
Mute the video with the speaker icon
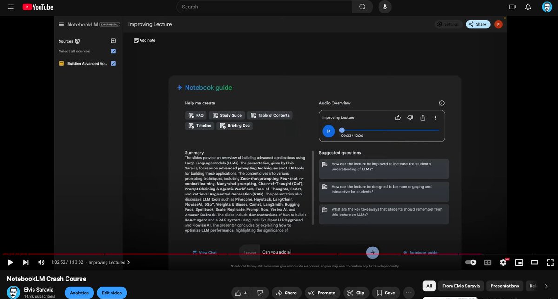pos(41,262)
